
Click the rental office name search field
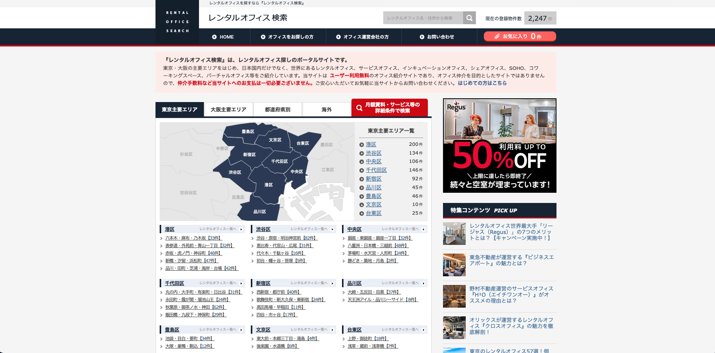coord(423,18)
